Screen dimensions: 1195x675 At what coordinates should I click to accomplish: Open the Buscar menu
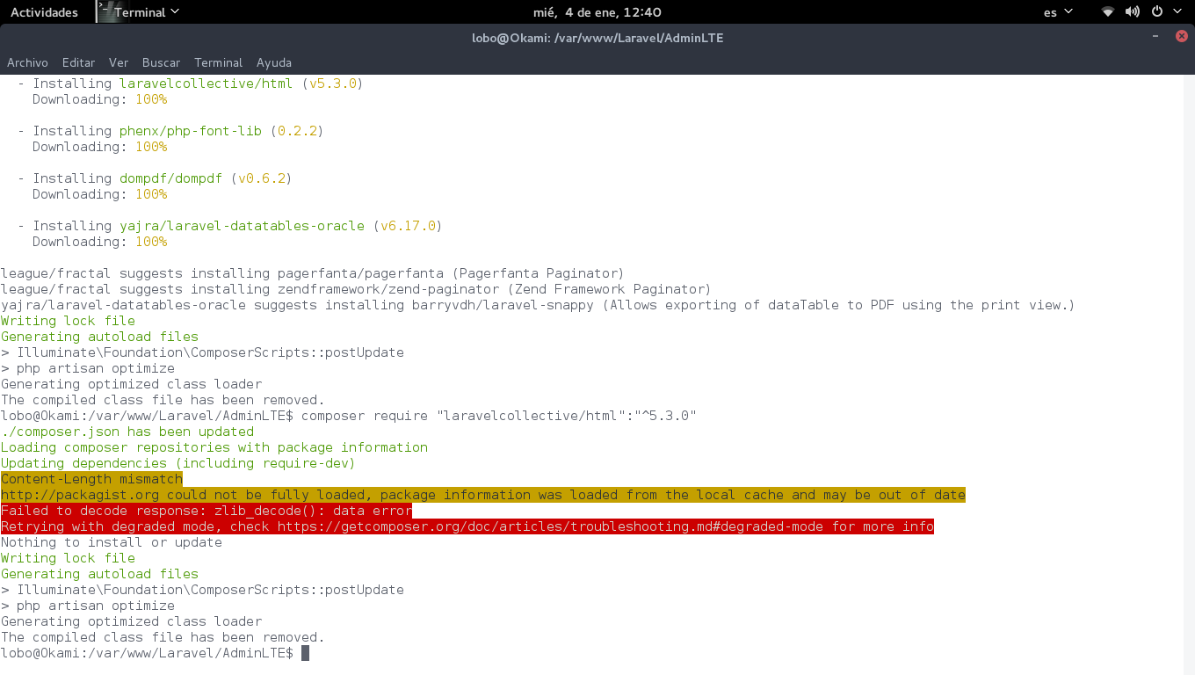coord(161,62)
